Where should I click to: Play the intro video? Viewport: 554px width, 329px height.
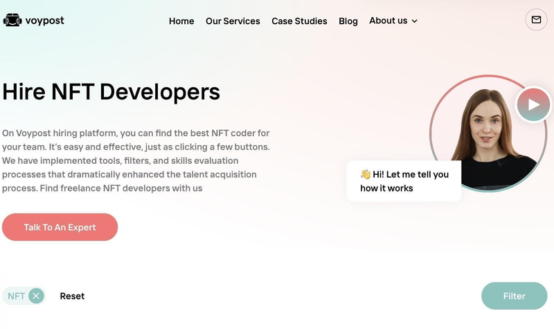pyautogui.click(x=533, y=105)
